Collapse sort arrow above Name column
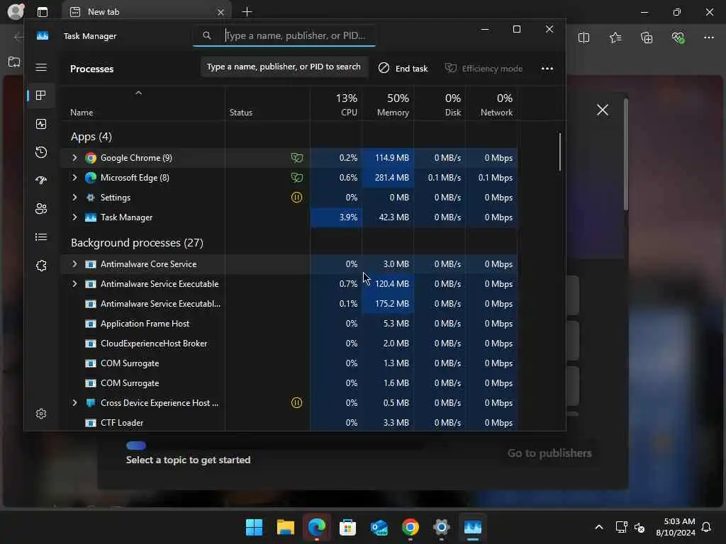This screenshot has height=544, width=726. (x=138, y=93)
